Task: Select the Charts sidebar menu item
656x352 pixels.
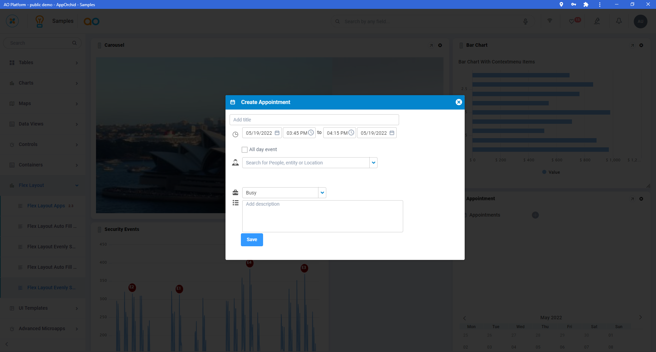Action: pos(26,83)
